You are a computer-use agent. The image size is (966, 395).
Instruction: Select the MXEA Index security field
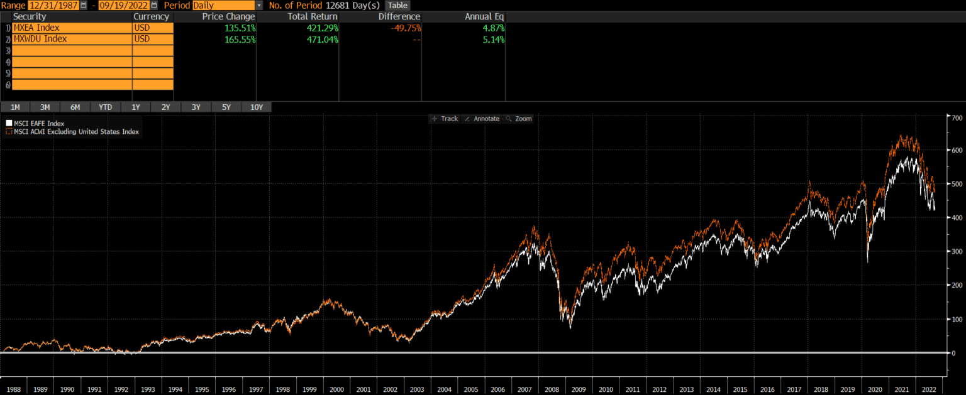pos(72,28)
